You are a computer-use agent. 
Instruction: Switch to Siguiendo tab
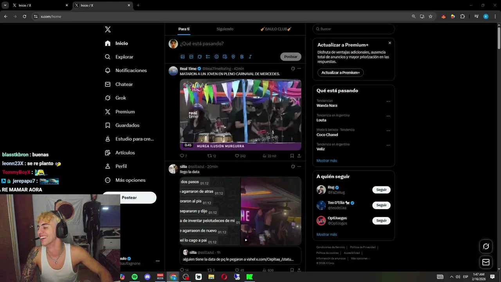(225, 29)
